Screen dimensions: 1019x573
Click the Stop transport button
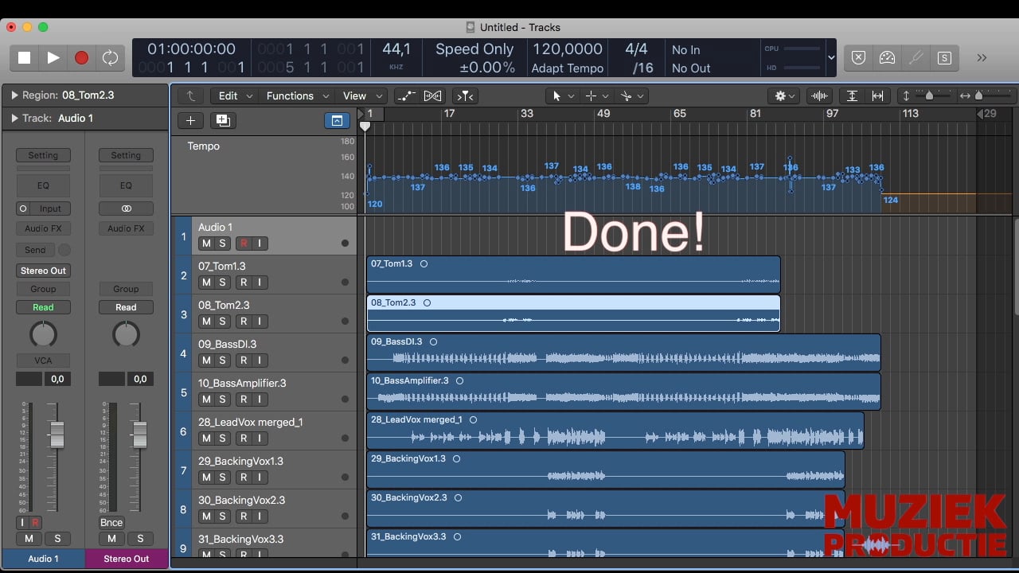(24, 58)
